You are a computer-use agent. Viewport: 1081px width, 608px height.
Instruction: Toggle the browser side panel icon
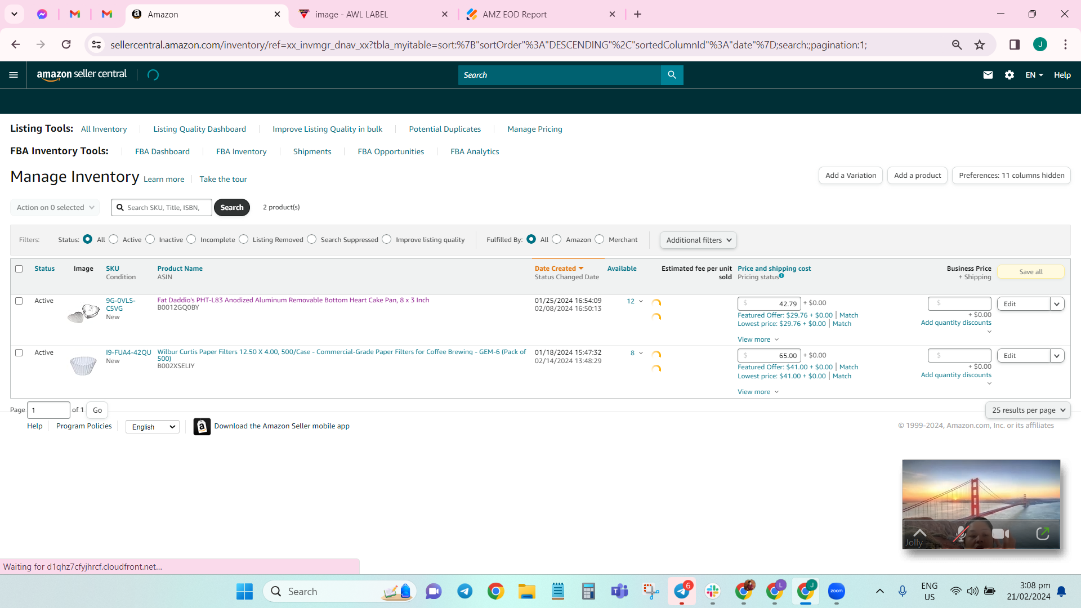1015,44
